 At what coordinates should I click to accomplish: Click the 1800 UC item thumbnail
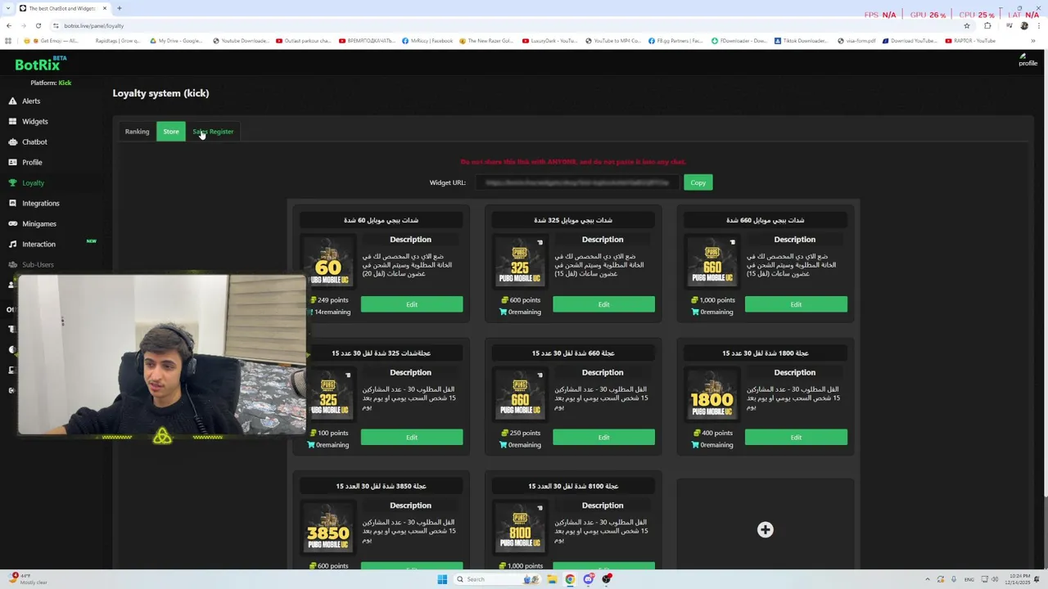(712, 396)
